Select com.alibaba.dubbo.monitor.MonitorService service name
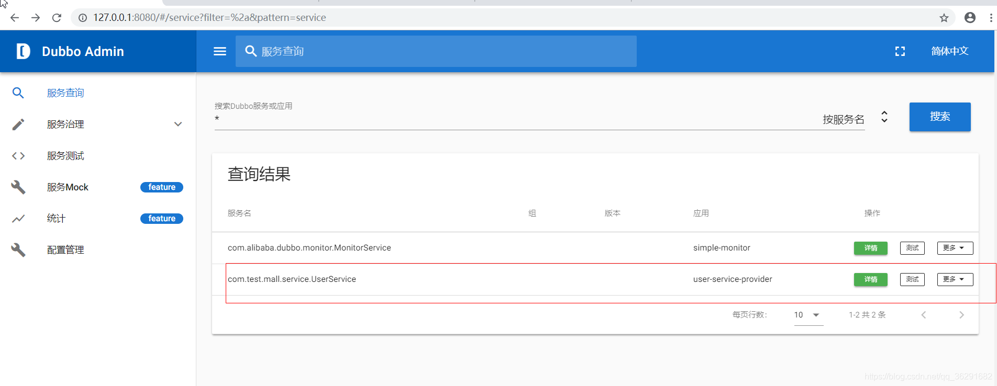 pos(309,248)
